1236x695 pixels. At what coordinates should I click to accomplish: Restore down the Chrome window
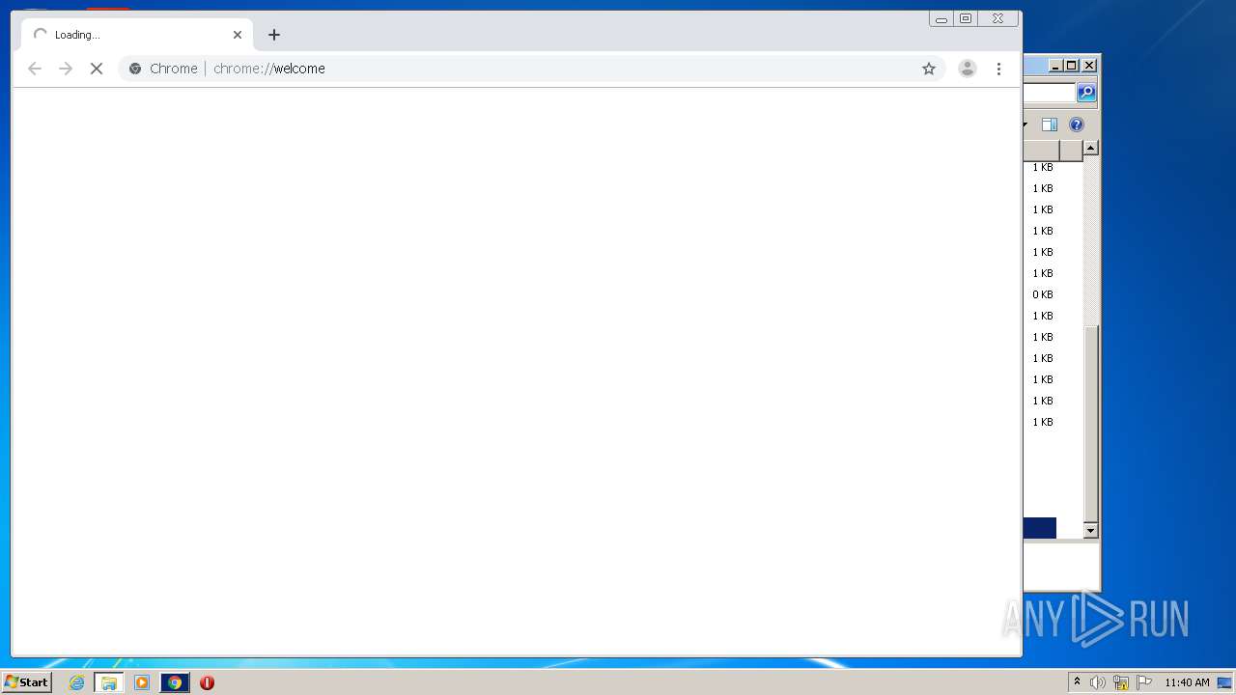(966, 18)
